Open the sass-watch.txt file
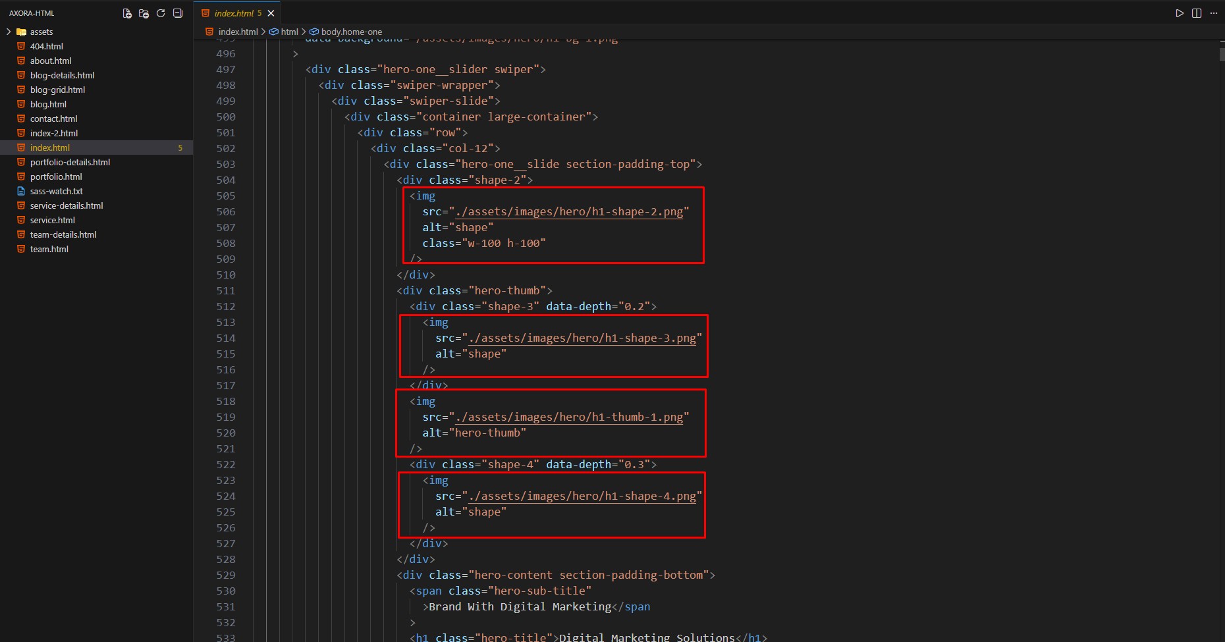The width and height of the screenshot is (1225, 642). (56, 191)
